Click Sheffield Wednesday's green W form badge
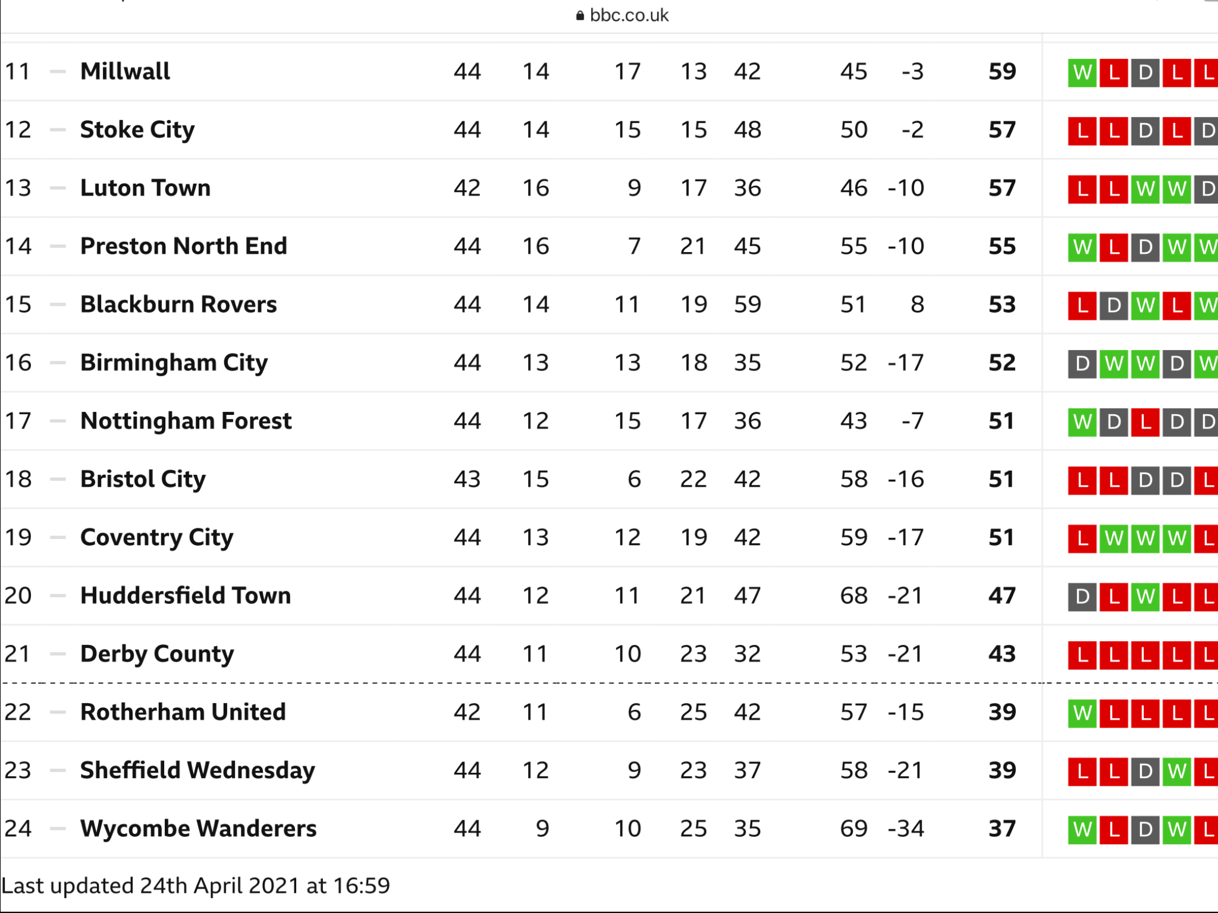1218x913 pixels. [x=1176, y=772]
